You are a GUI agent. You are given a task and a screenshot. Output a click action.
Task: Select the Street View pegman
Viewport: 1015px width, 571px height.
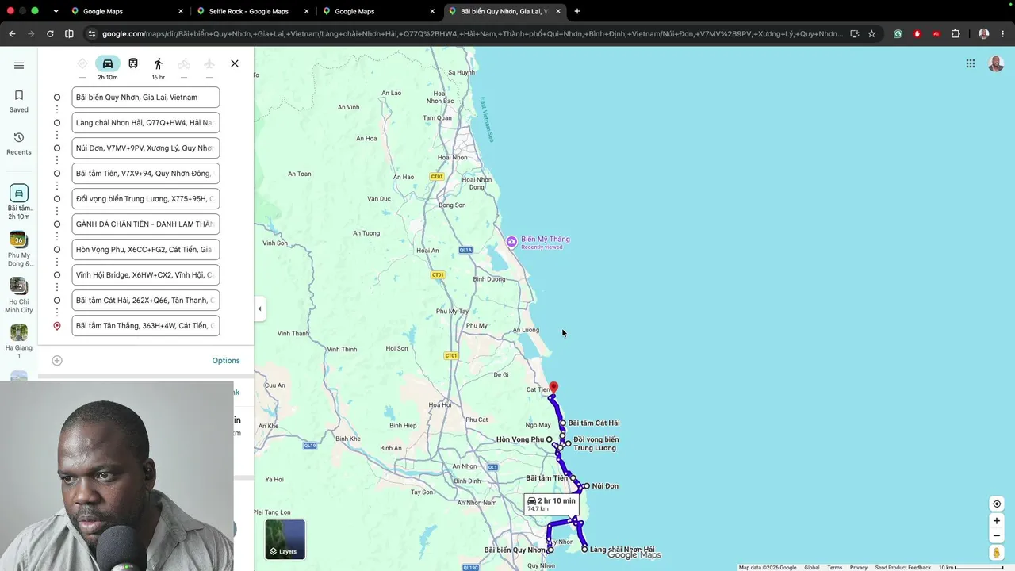[997, 553]
